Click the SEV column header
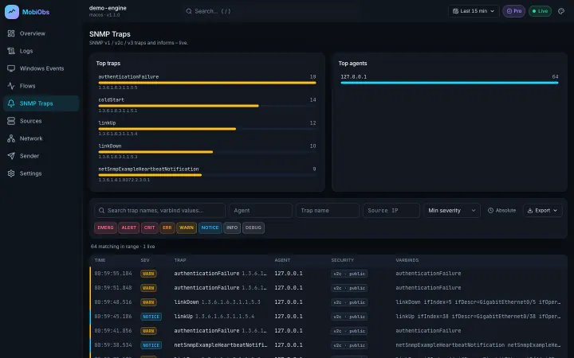574x358 pixels. [145, 260]
